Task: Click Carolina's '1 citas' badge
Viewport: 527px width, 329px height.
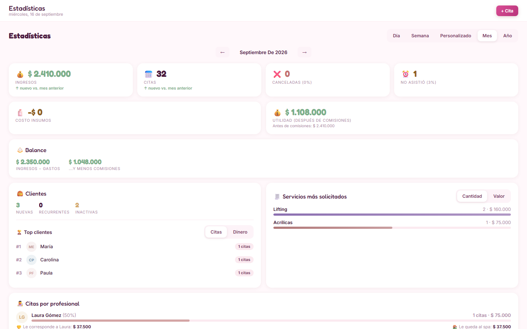Action: pos(244,260)
